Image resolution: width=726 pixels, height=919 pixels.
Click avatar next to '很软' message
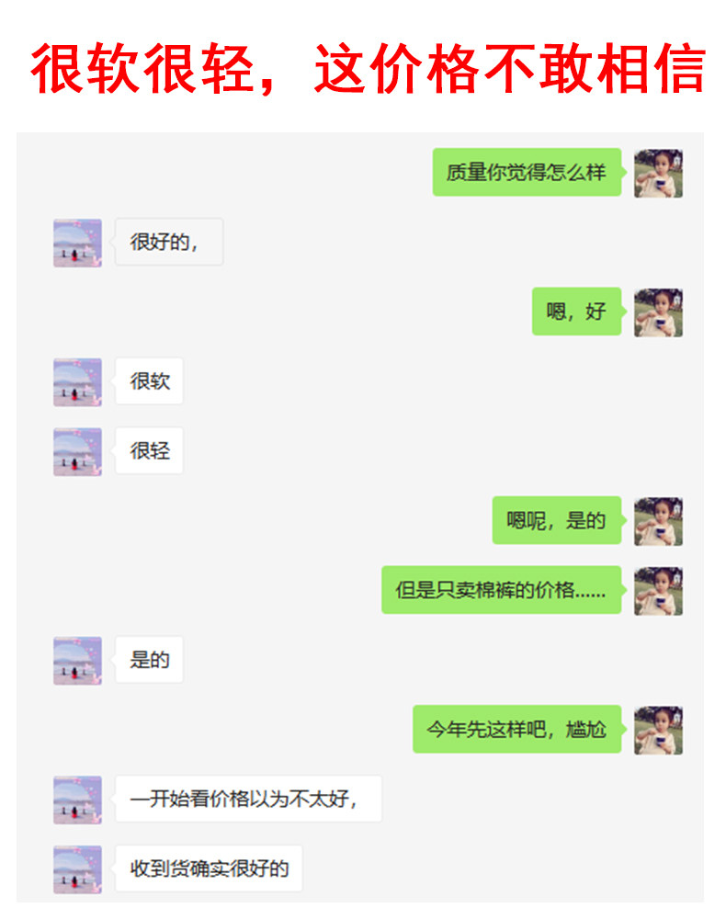77,382
